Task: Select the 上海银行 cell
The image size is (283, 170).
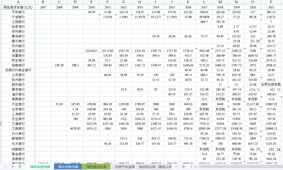Action: coord(18,114)
